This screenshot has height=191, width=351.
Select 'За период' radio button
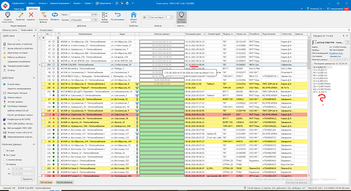4,164
